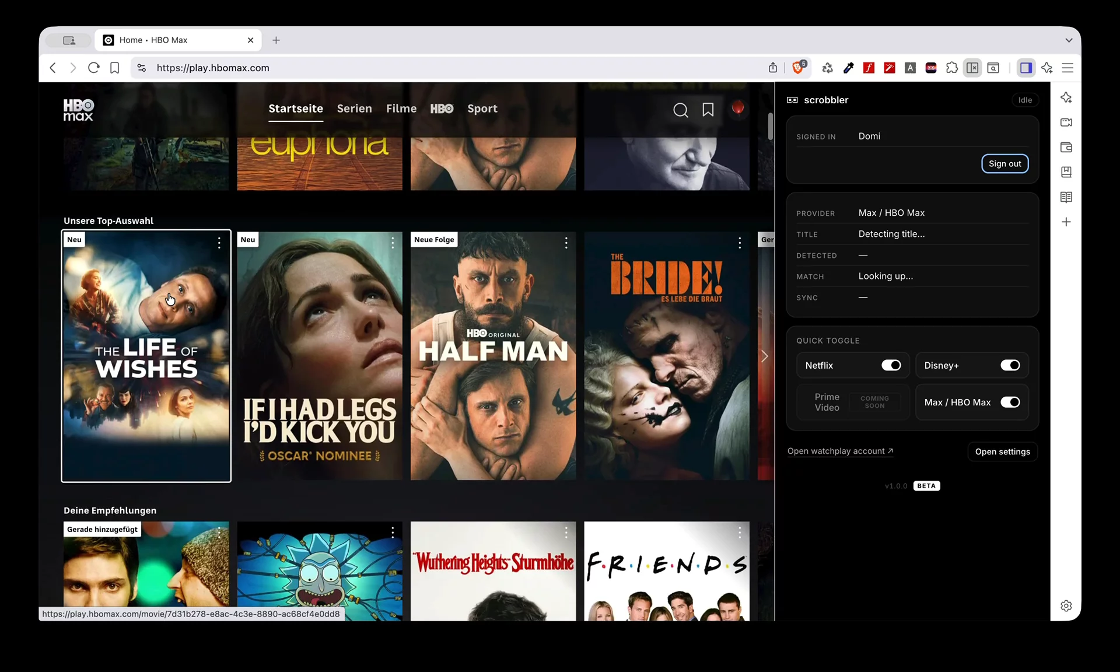Open watchplay account link
Viewport: 1120px width, 672px height.
[840, 451]
